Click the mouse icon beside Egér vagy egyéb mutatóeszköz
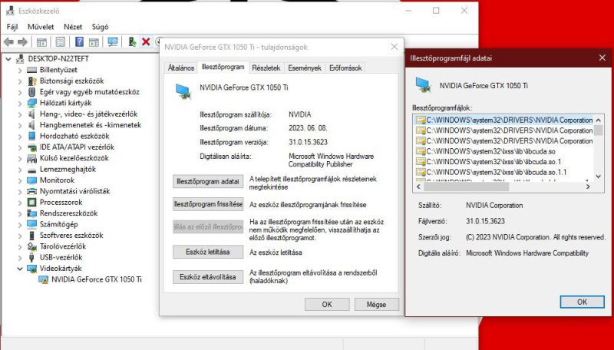 31,92
